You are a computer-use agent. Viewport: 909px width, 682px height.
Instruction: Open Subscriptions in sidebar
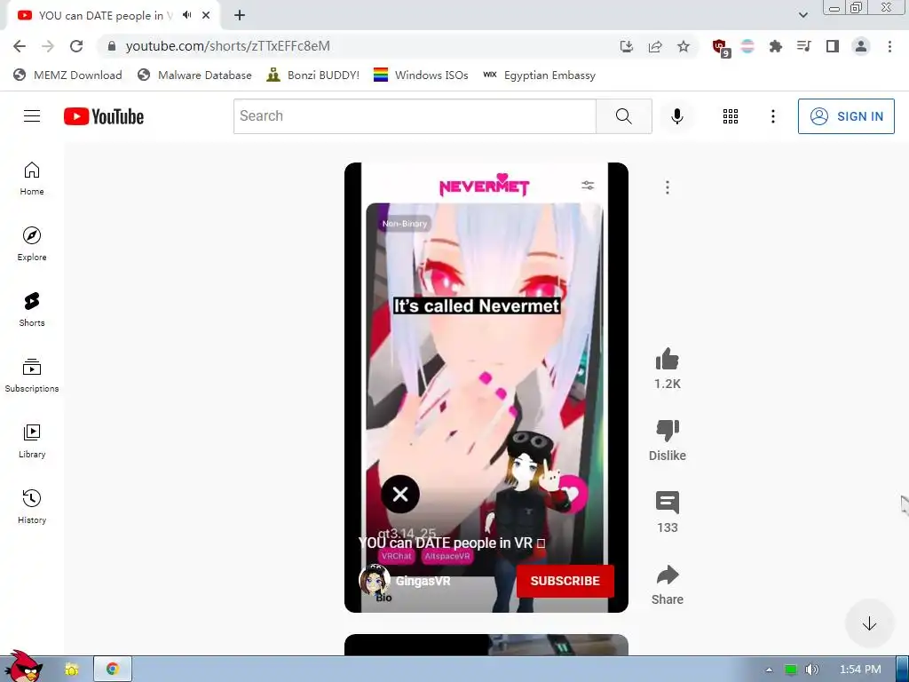click(x=32, y=376)
